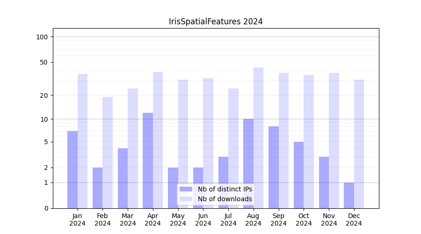Click the August downloads bar
421x234 pixels.
[258, 138]
